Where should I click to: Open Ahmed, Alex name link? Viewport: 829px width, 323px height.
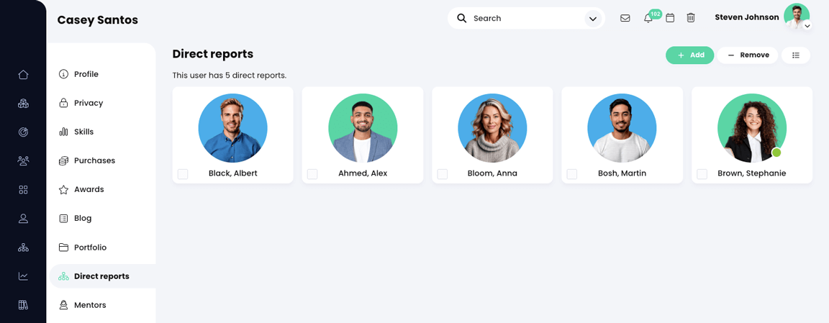coord(363,173)
